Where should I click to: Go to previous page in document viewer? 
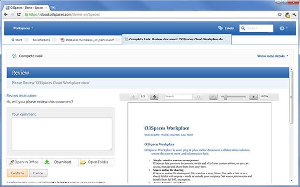click(134, 97)
